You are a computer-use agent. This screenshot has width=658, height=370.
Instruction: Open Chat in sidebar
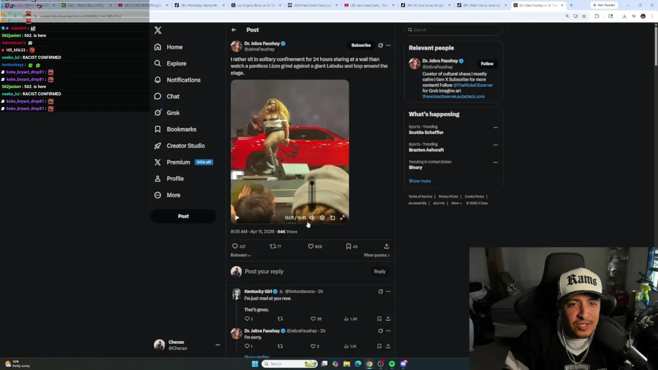coord(167,96)
